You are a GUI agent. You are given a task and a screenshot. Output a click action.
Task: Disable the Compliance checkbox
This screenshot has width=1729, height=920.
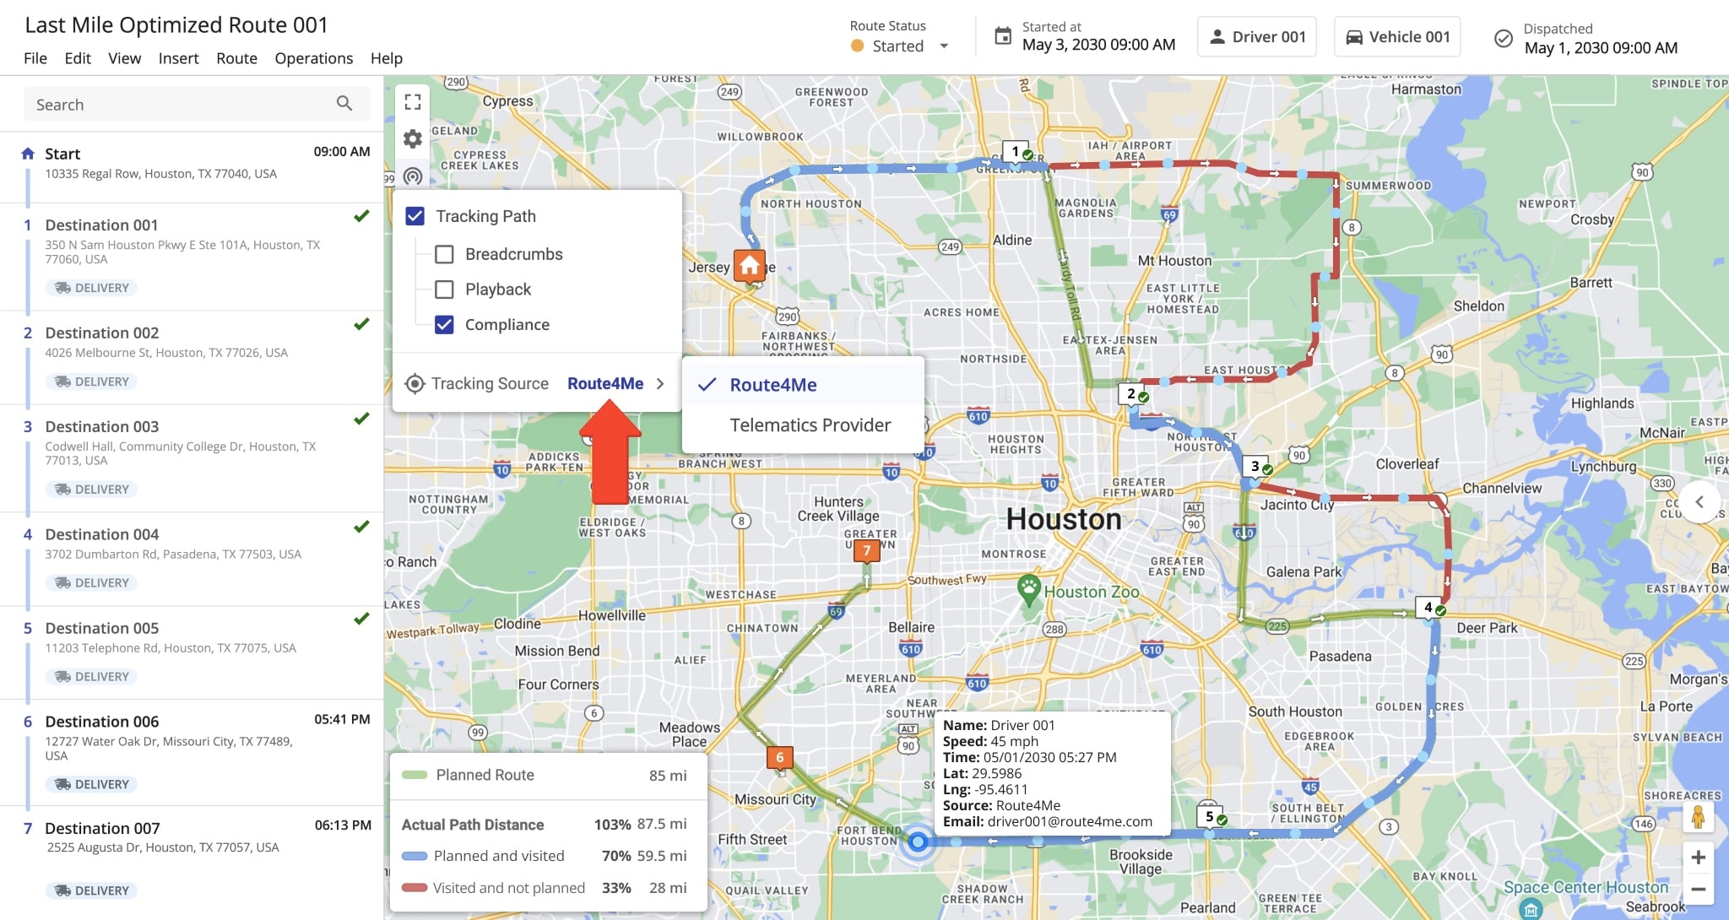click(x=443, y=324)
